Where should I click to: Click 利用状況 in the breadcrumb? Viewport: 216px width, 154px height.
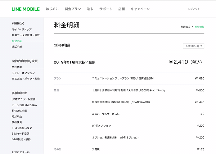185,27
